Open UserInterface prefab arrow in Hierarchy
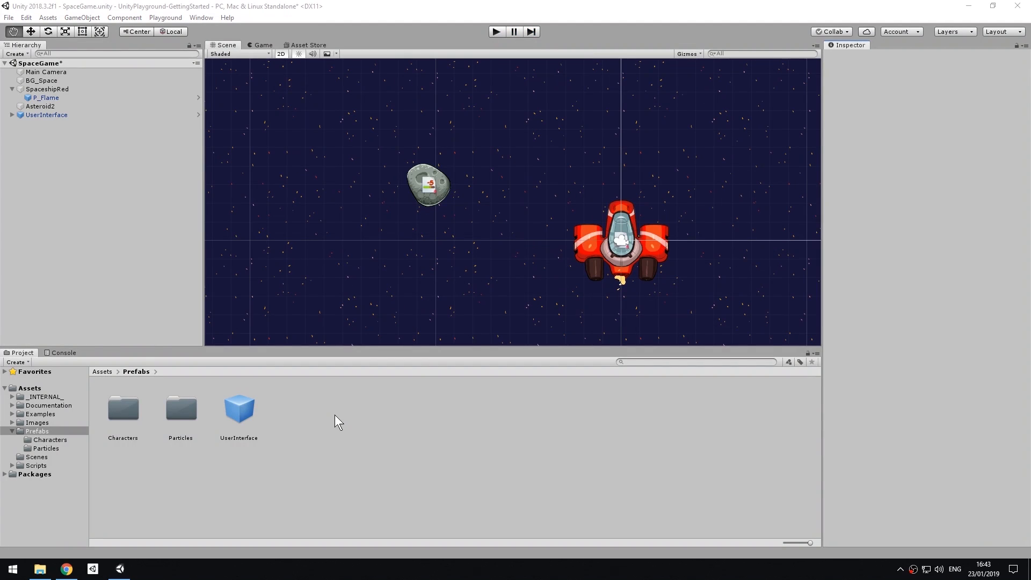 [198, 115]
